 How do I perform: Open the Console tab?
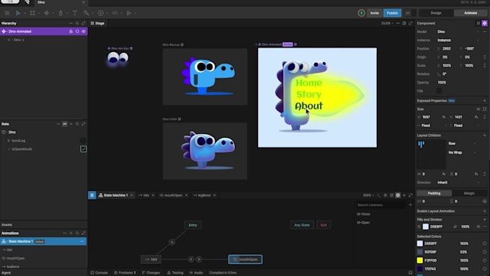coord(99,273)
